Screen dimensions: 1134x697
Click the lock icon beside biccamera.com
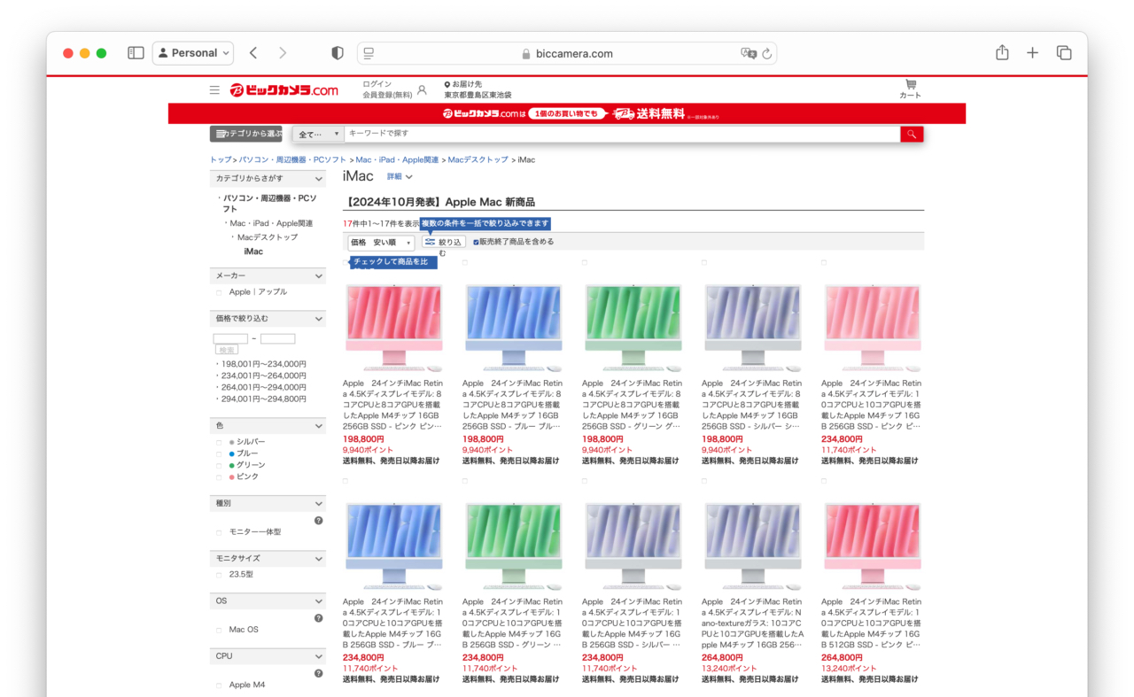pos(527,54)
